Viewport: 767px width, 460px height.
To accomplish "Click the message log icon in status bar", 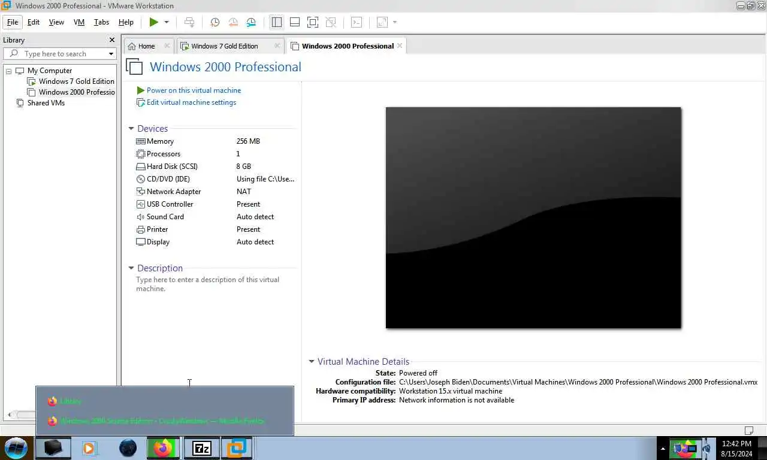I will pyautogui.click(x=748, y=431).
